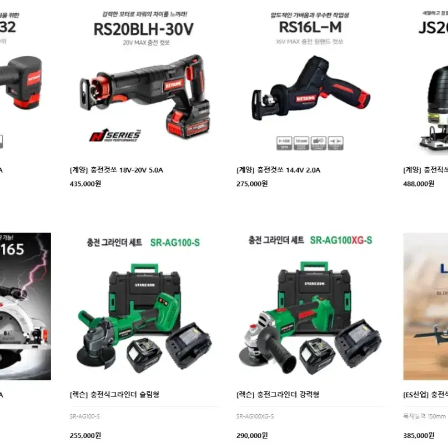The image size is (448, 448).
Task: Open the SR-AG100-S grinder set image
Action: coord(144,306)
